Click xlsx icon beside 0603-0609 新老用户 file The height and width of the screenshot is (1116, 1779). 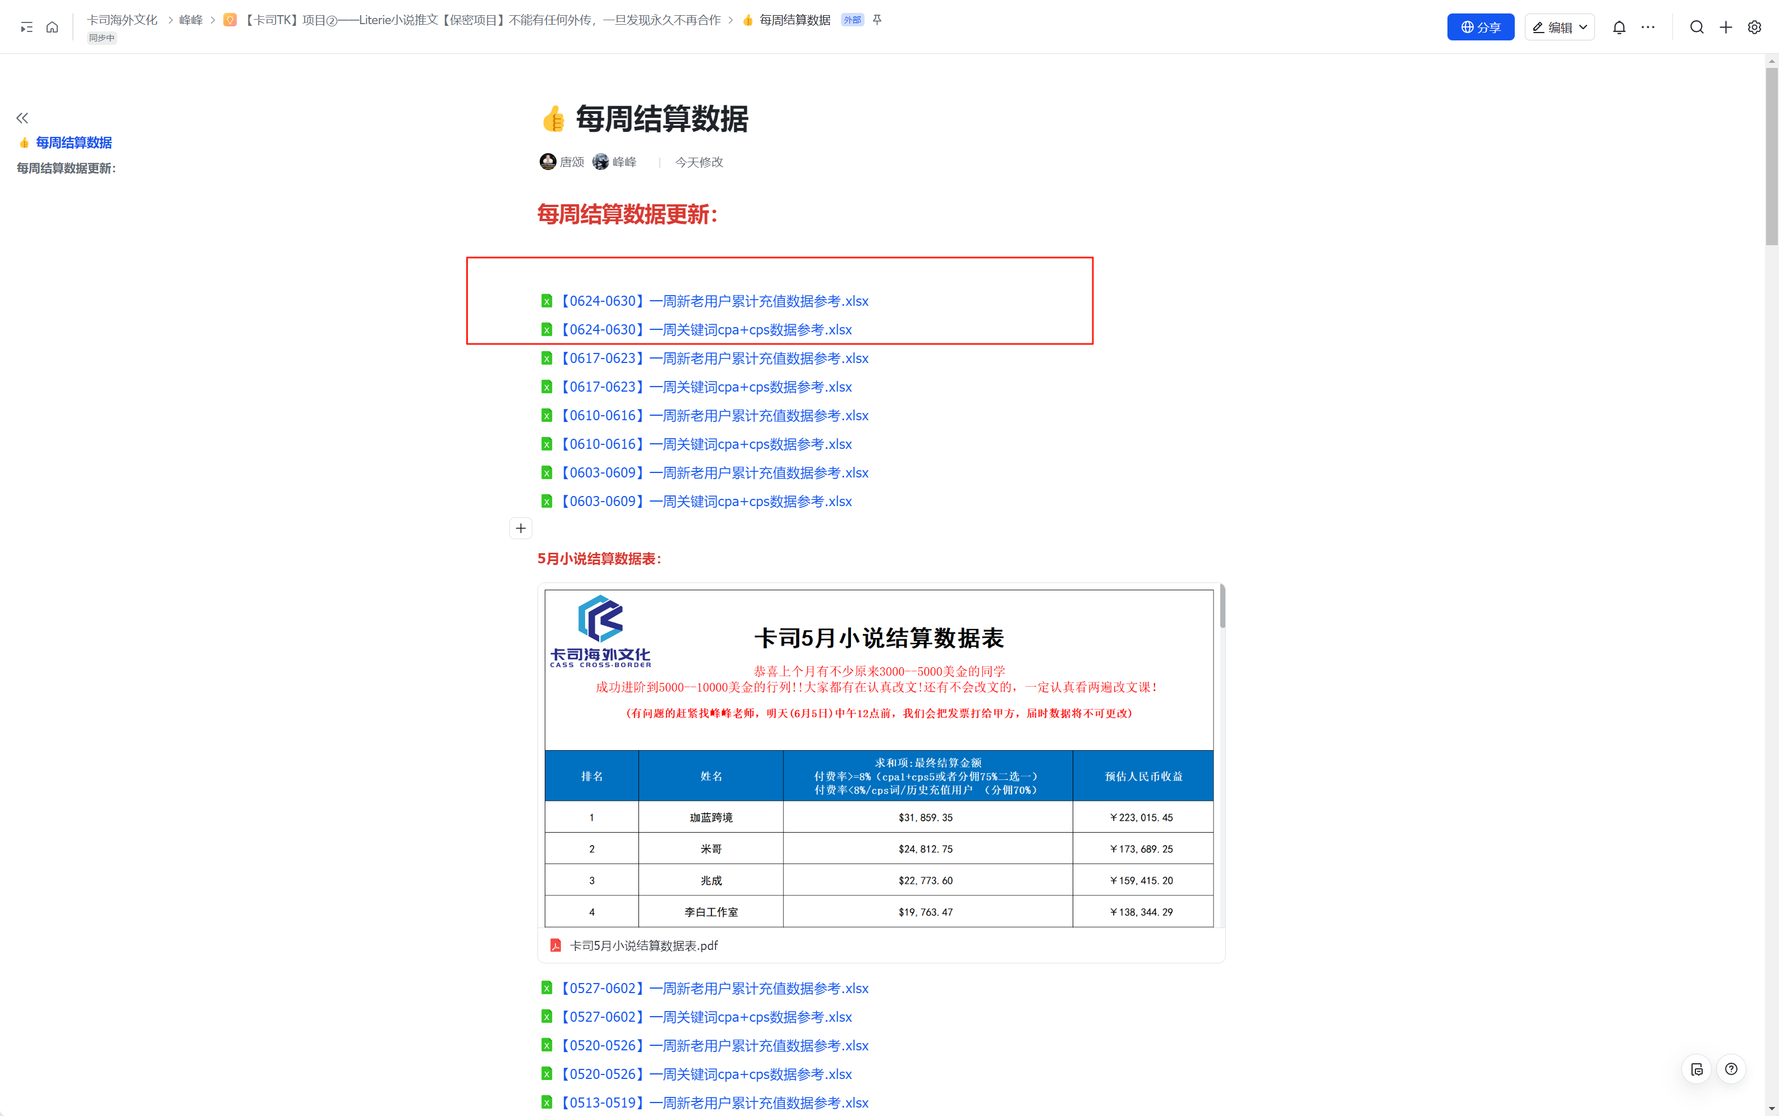[x=546, y=472]
